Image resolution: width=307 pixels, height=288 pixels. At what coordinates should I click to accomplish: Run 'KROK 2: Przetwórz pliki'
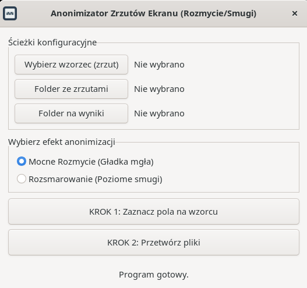point(154,243)
